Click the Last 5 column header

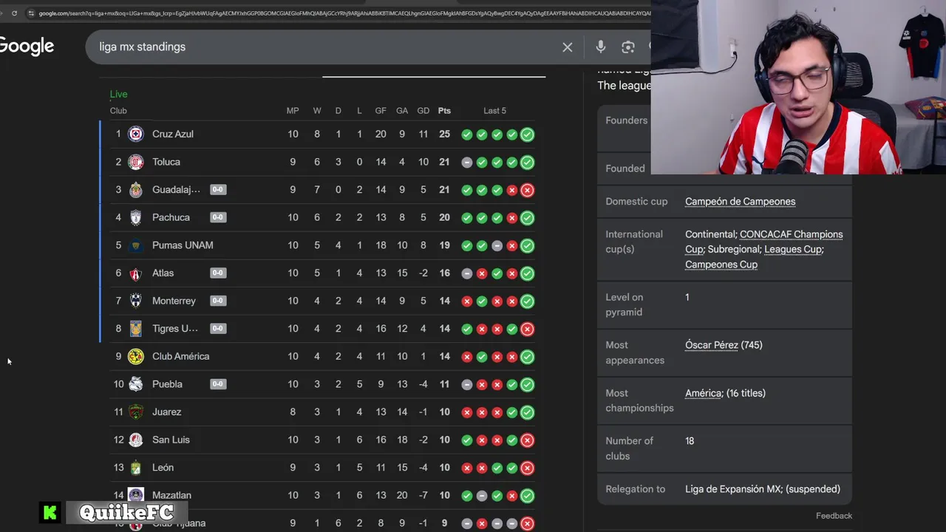pos(495,111)
